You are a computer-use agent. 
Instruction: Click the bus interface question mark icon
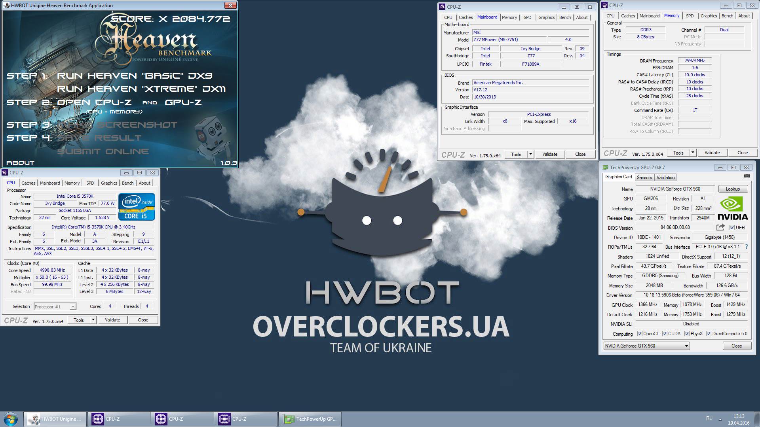pos(747,247)
